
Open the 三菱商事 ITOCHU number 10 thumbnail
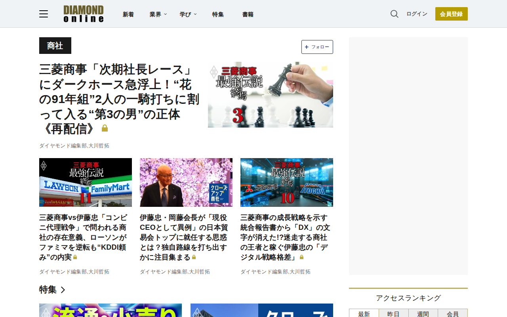pyautogui.click(x=287, y=182)
